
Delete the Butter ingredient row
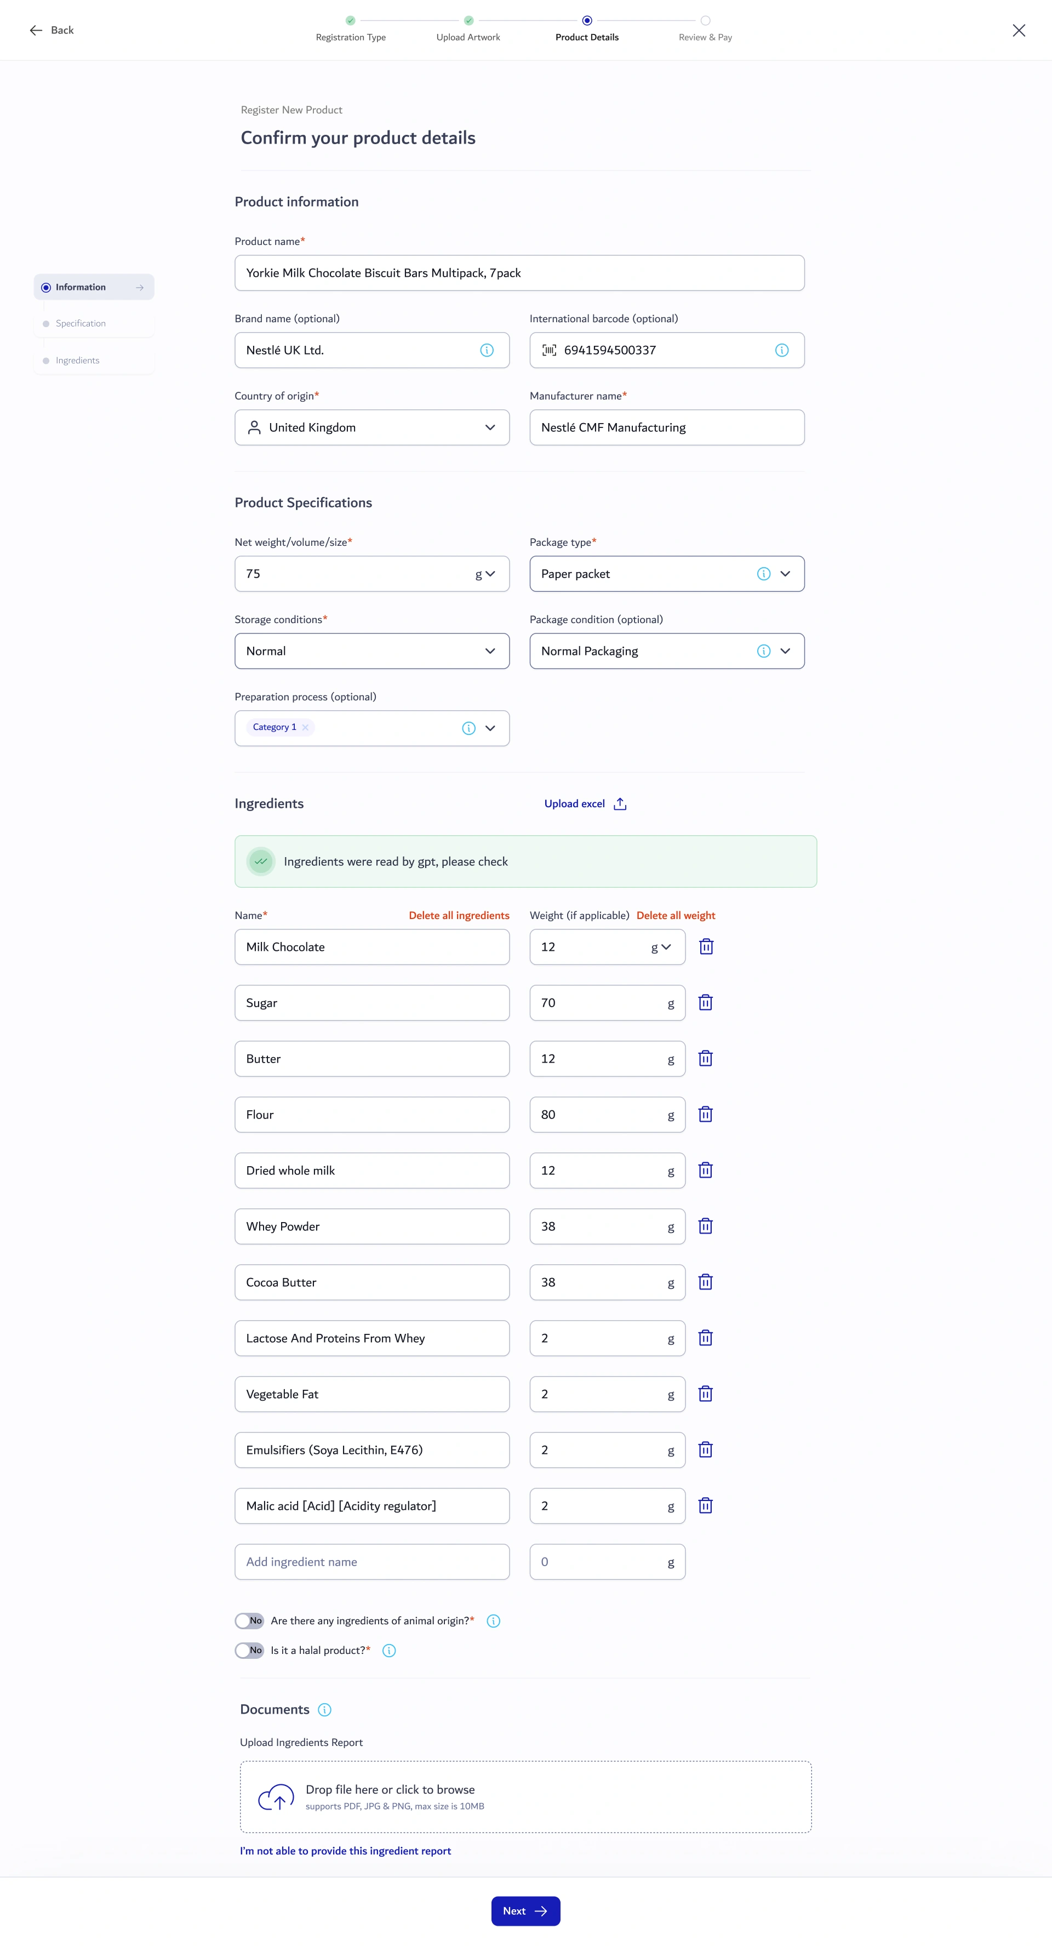[705, 1058]
